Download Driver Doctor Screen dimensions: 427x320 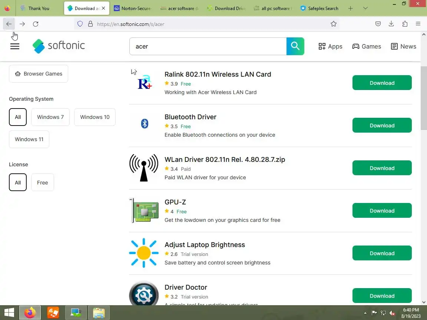(382, 296)
